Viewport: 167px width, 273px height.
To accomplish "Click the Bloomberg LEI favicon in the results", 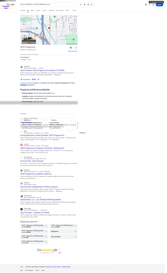I will [x=21, y=196].
